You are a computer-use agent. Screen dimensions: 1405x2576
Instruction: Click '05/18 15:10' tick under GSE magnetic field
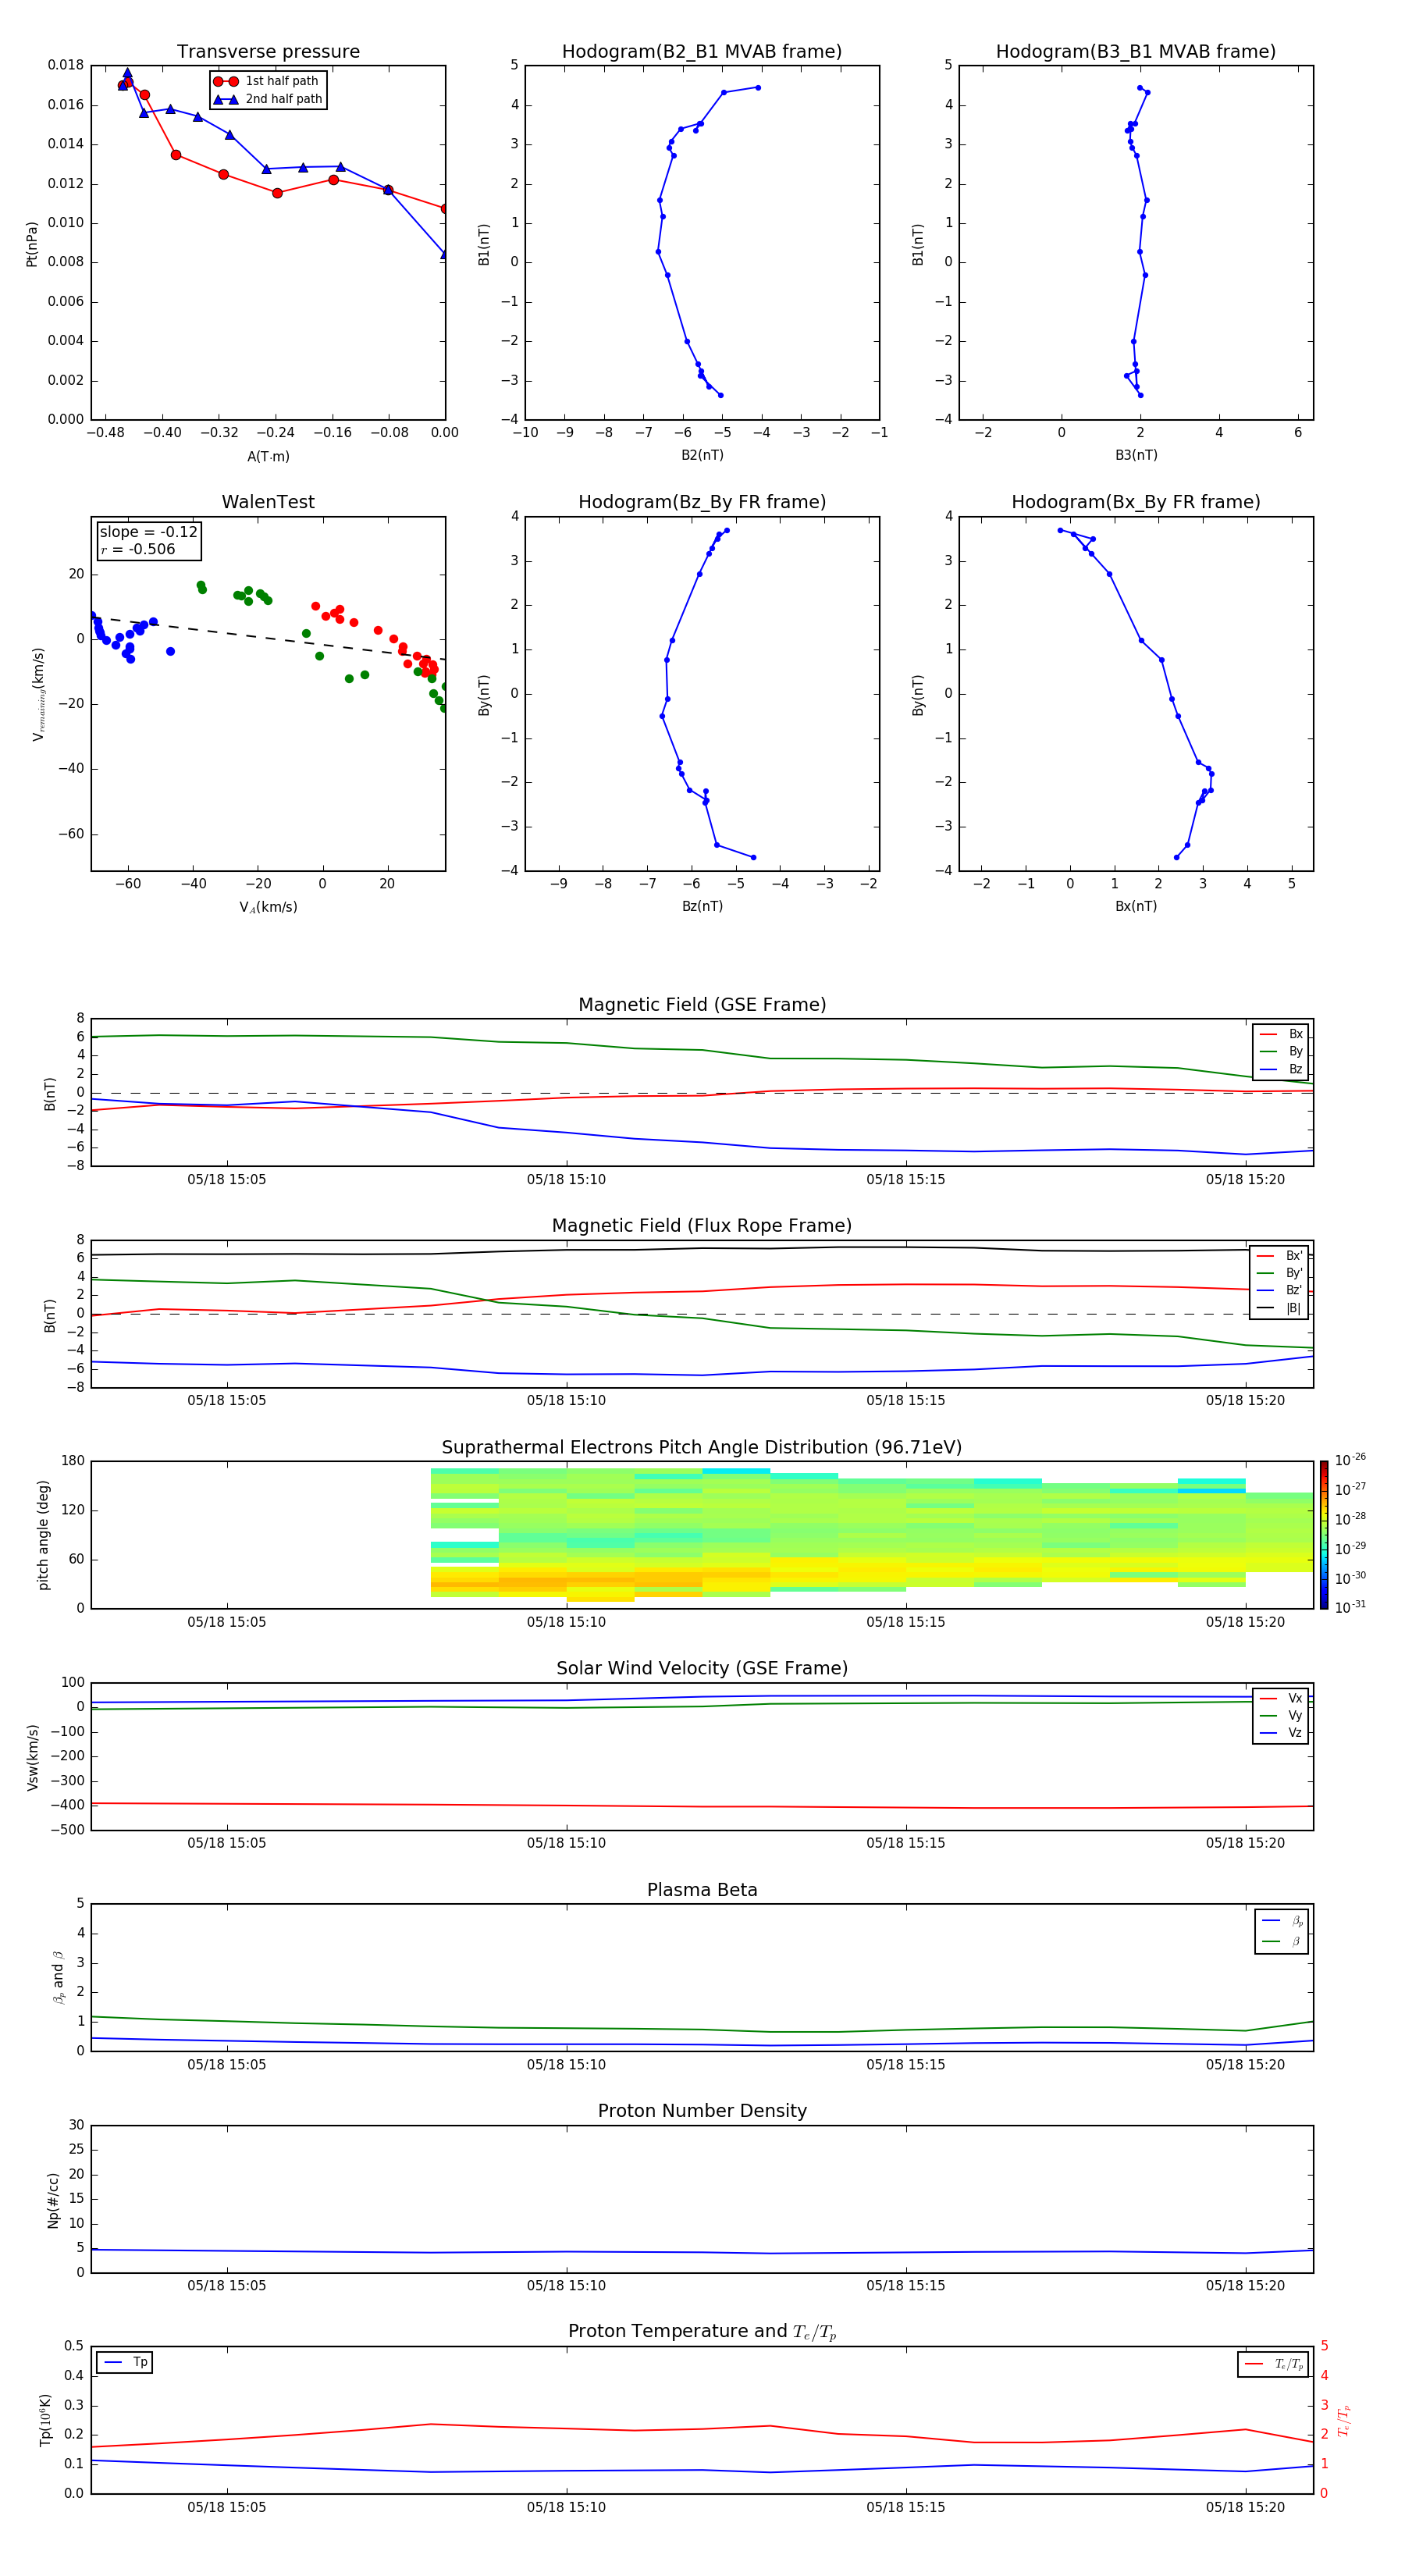566,1180
